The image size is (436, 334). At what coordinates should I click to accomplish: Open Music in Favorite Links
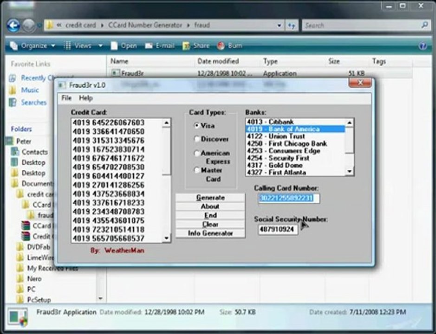pos(30,90)
